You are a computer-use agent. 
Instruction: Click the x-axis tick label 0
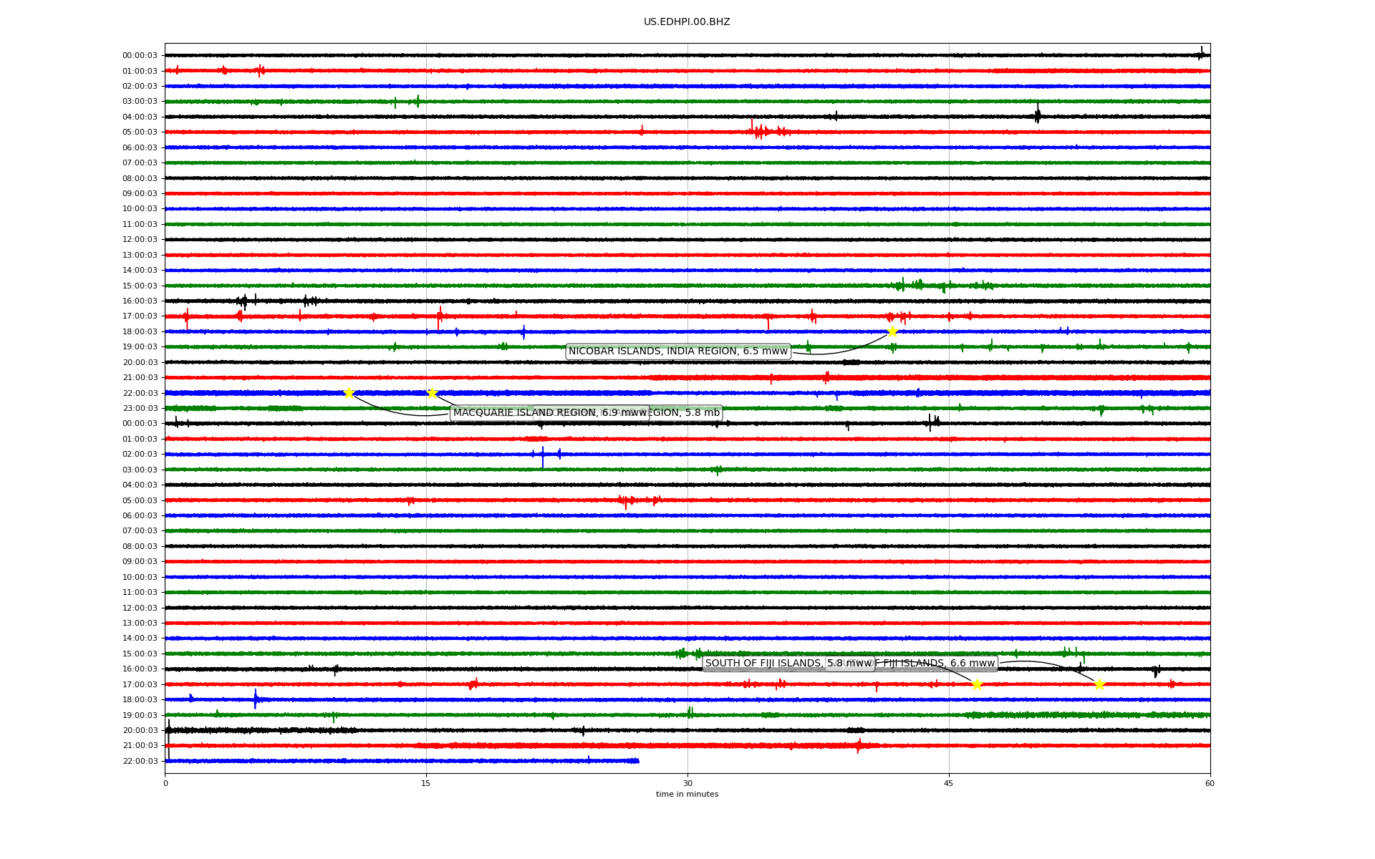[165, 783]
